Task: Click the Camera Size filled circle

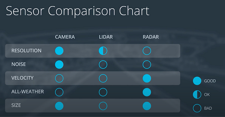Action: tap(59, 106)
